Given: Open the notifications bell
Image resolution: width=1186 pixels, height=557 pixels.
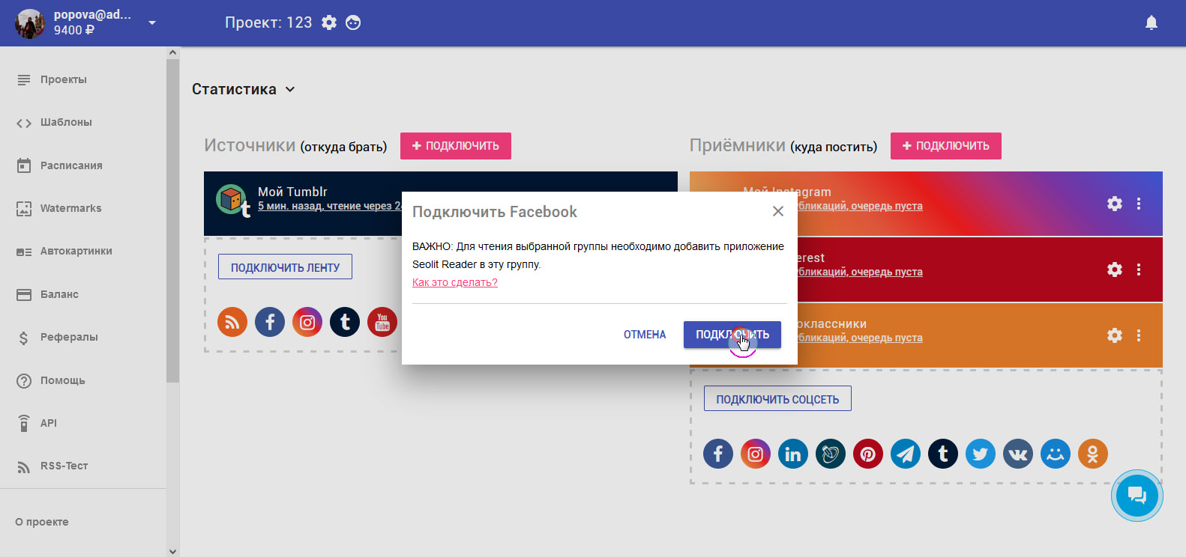Looking at the screenshot, I should point(1152,22).
